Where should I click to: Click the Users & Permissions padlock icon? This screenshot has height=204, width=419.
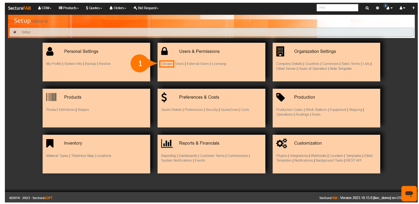tap(164, 51)
